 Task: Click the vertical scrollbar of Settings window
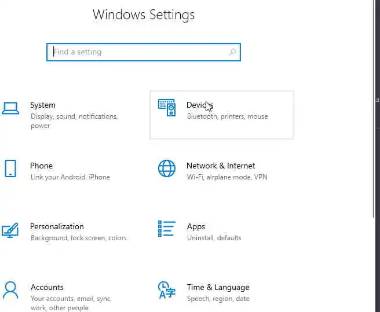pos(374,109)
